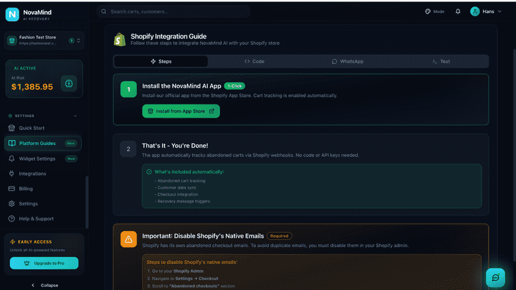Viewport: 516px width, 290px height.
Task: Open the store switcher up-down arrows
Action: pos(79,40)
